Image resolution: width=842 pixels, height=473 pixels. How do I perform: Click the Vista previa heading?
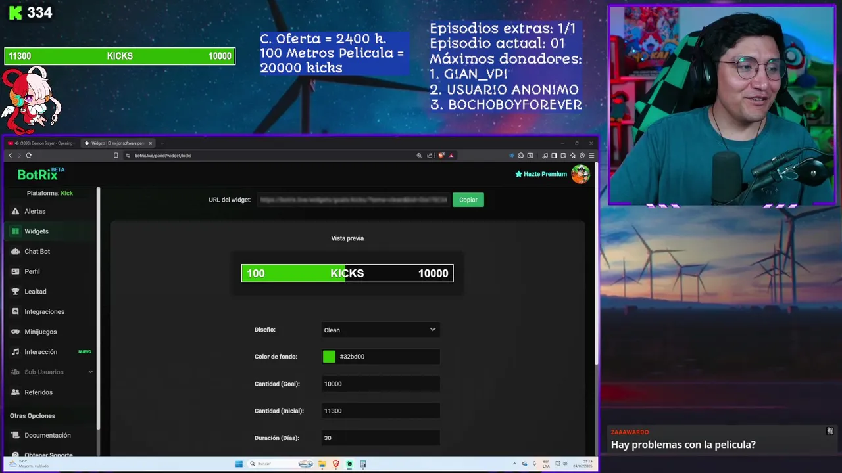click(347, 238)
